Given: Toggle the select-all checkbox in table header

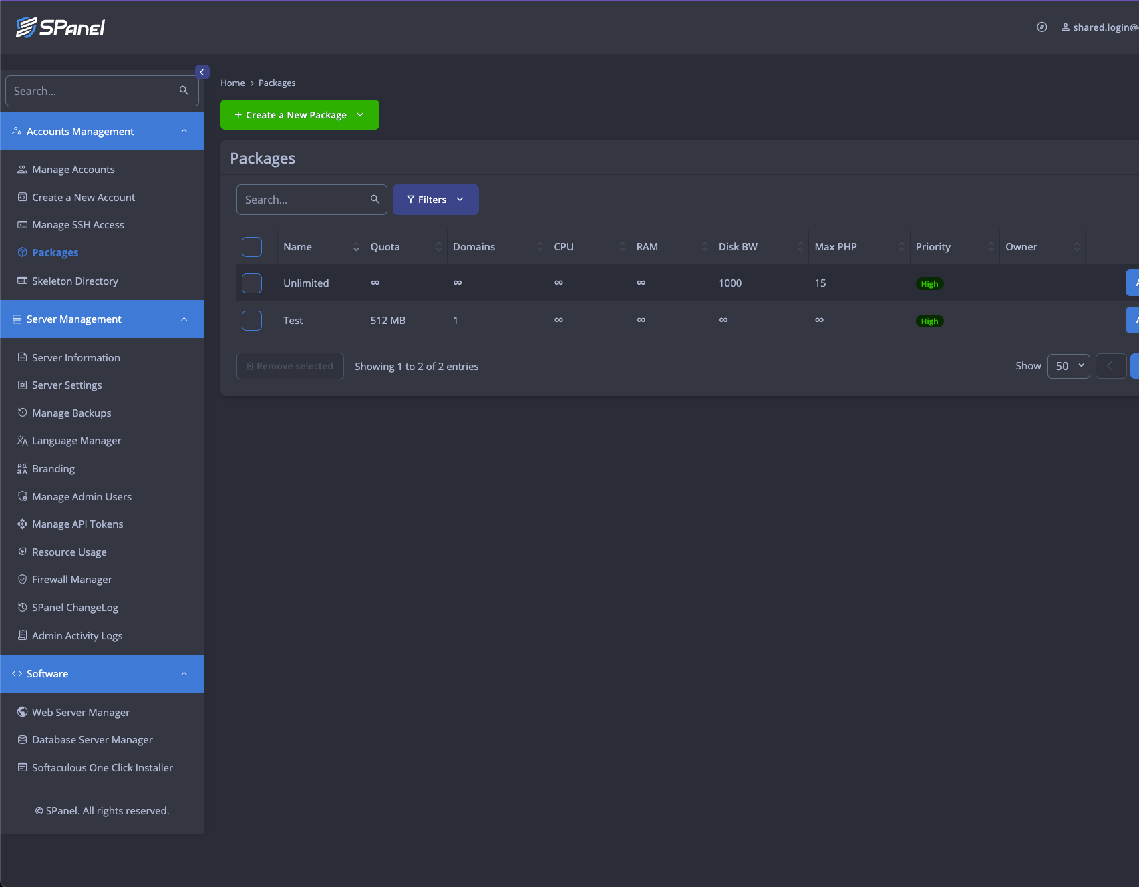Looking at the screenshot, I should 252,247.
